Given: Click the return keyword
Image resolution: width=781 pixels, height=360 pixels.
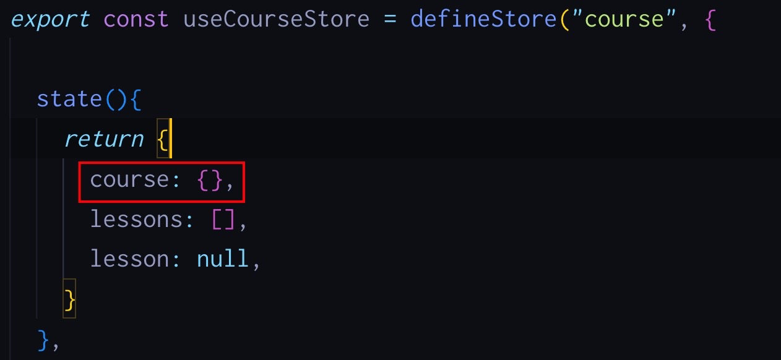Looking at the screenshot, I should tap(103, 139).
